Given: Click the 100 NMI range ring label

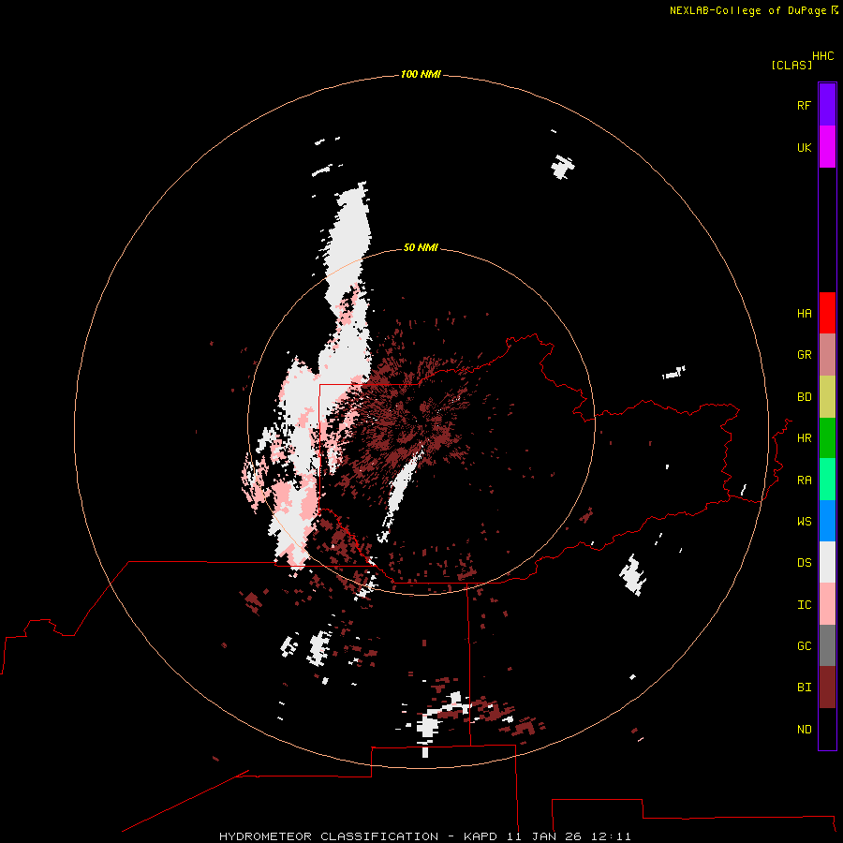Looking at the screenshot, I should pos(421,74).
